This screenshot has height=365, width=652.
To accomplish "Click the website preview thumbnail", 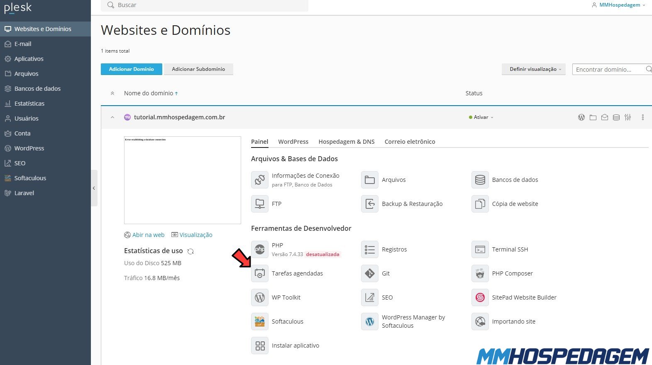I will point(183,180).
